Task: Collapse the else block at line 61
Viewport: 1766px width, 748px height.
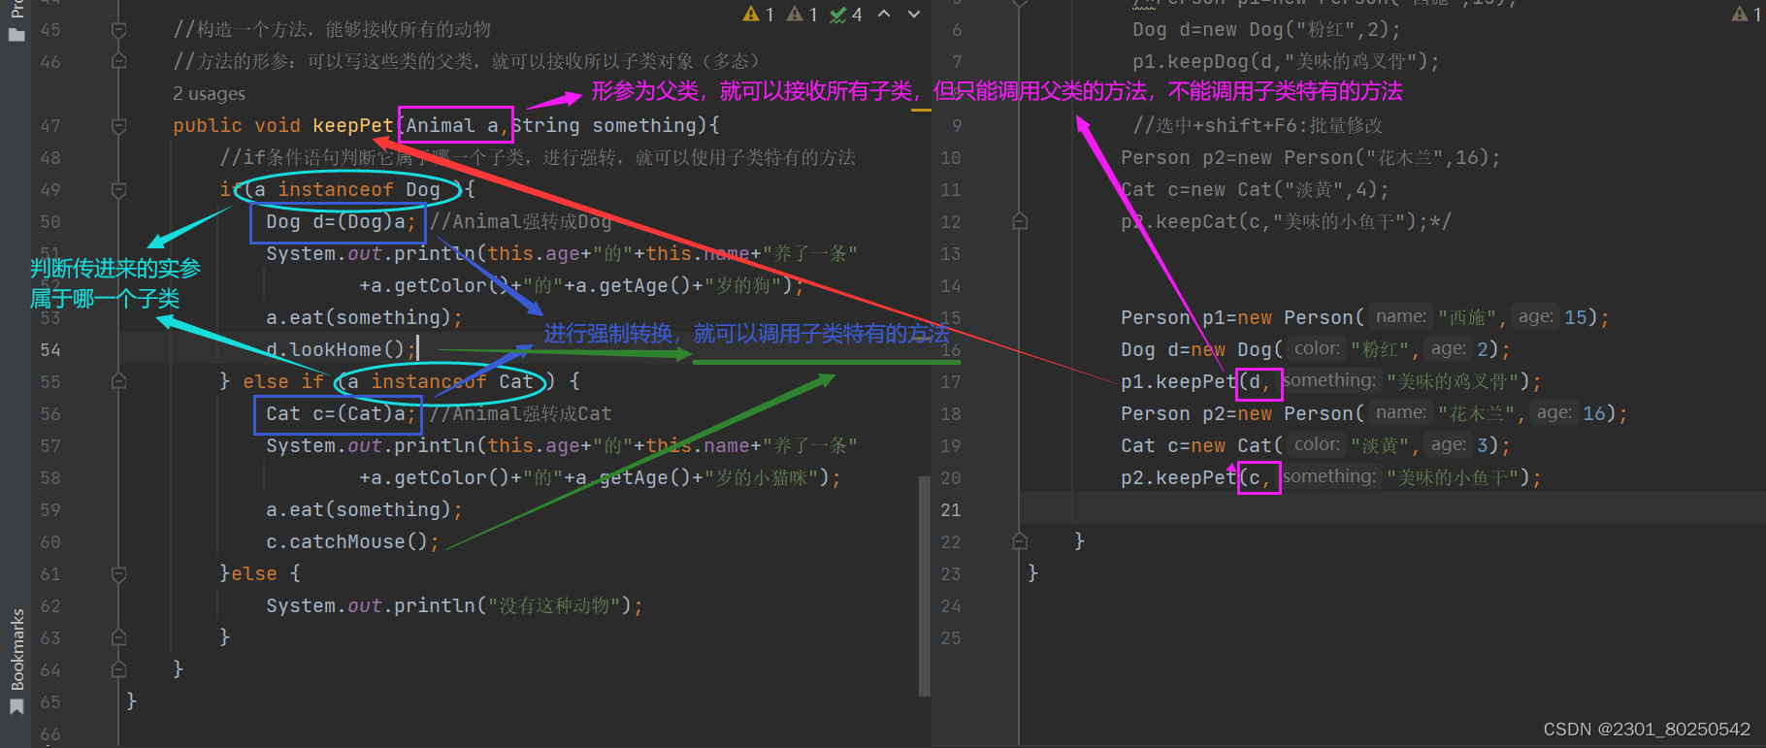Action: pos(118,574)
